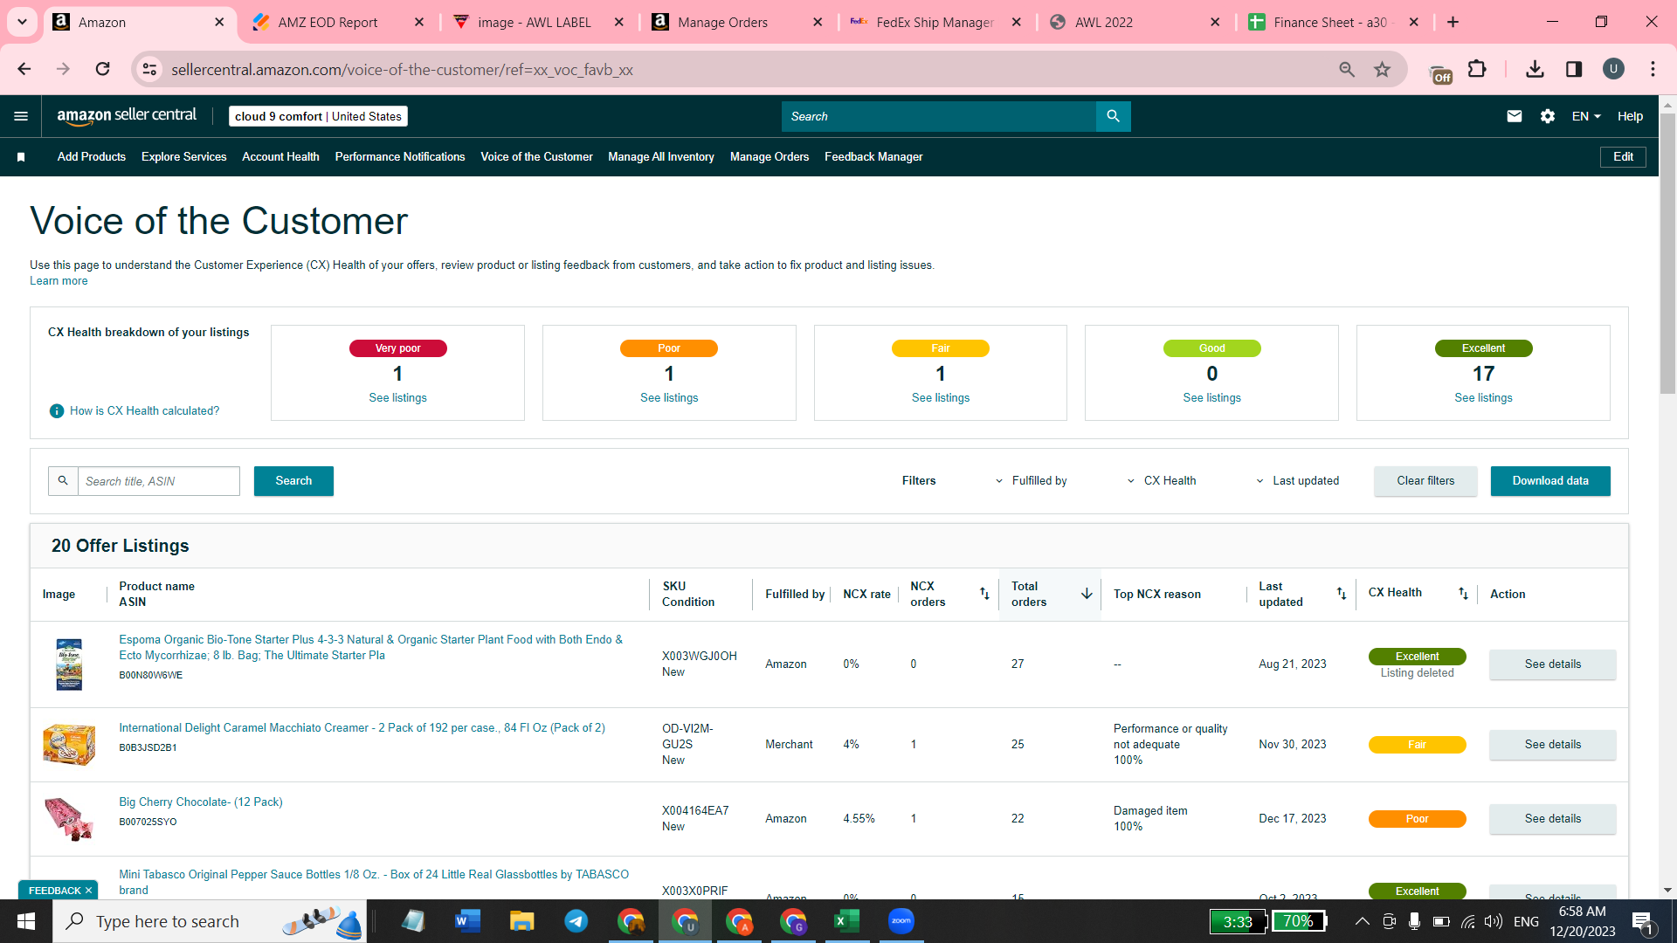This screenshot has width=1677, height=943.
Task: Open Zoom from taskbar
Action: 901,921
